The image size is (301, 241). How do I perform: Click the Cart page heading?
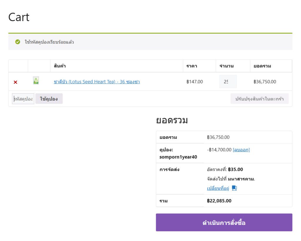(x=19, y=17)
